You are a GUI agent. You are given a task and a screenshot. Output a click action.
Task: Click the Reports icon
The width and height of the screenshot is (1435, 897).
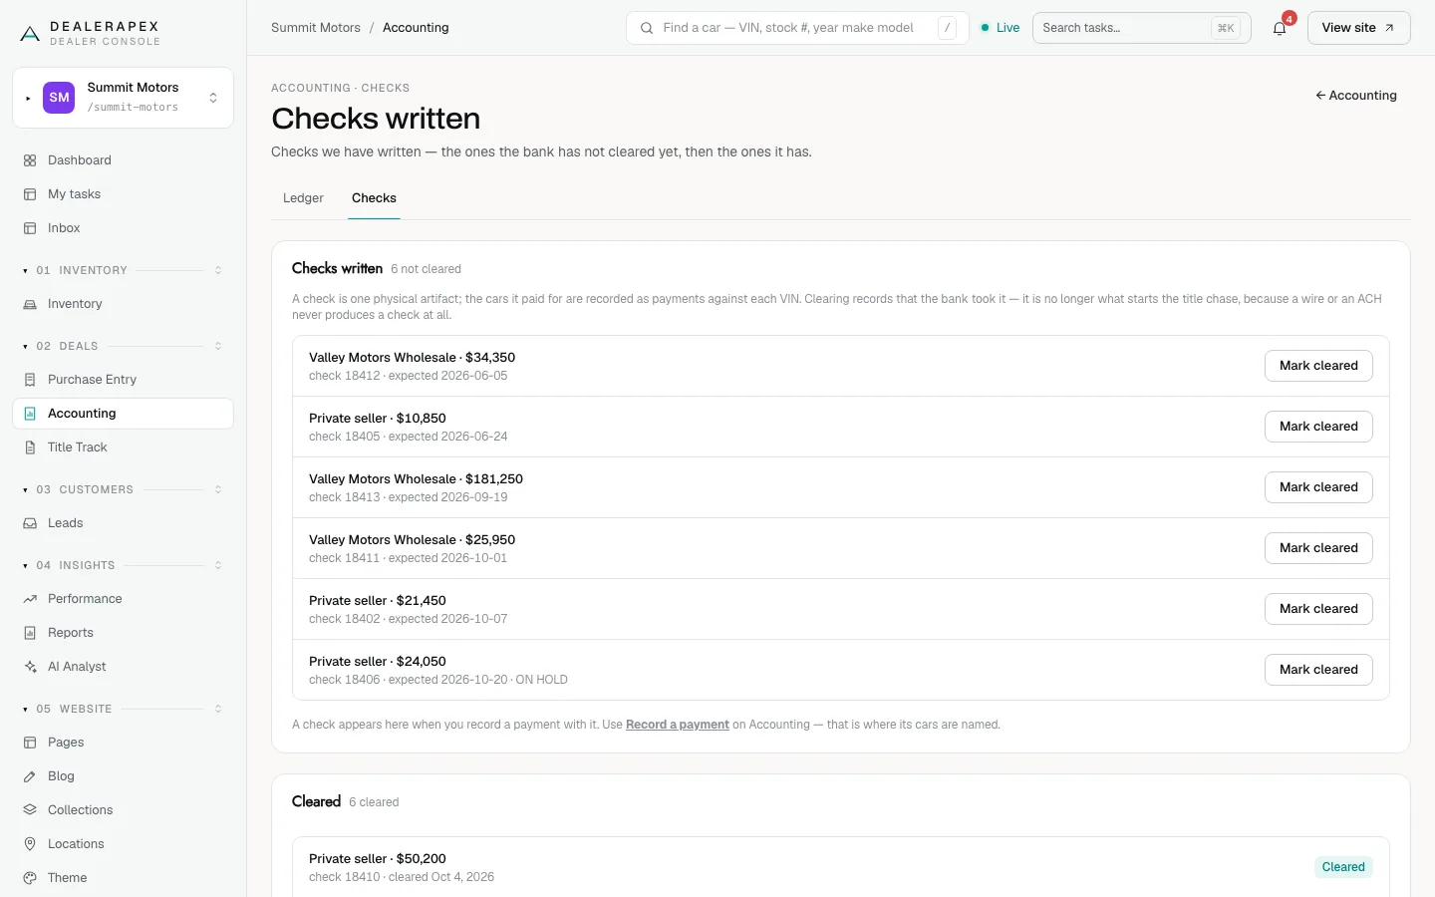(30, 633)
